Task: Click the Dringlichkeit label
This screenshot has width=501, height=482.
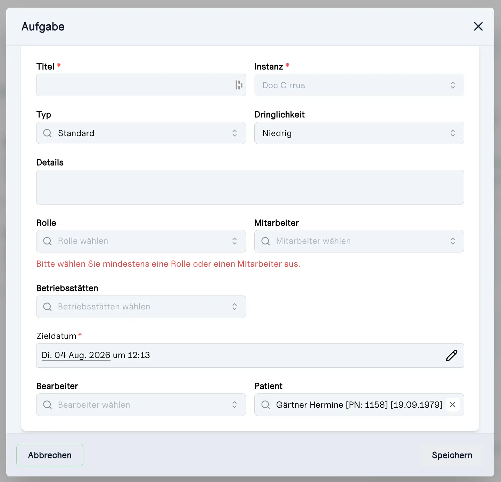Action: point(280,115)
